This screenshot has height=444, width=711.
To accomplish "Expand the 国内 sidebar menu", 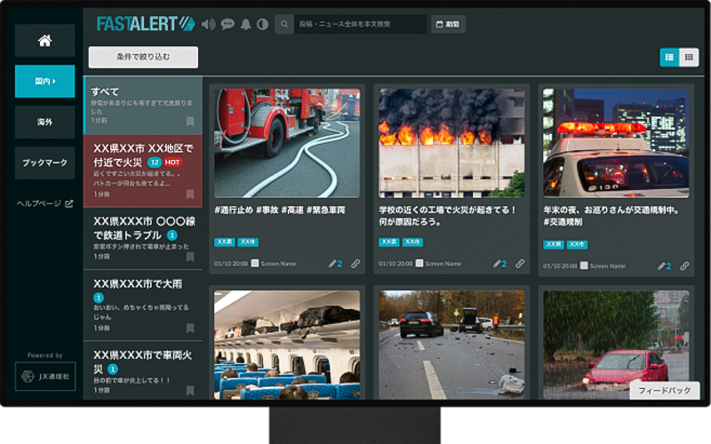I will [x=44, y=82].
